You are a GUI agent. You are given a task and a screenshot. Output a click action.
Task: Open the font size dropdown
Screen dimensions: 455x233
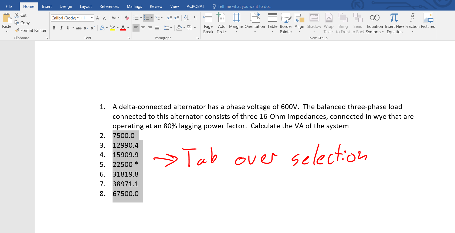coord(92,18)
